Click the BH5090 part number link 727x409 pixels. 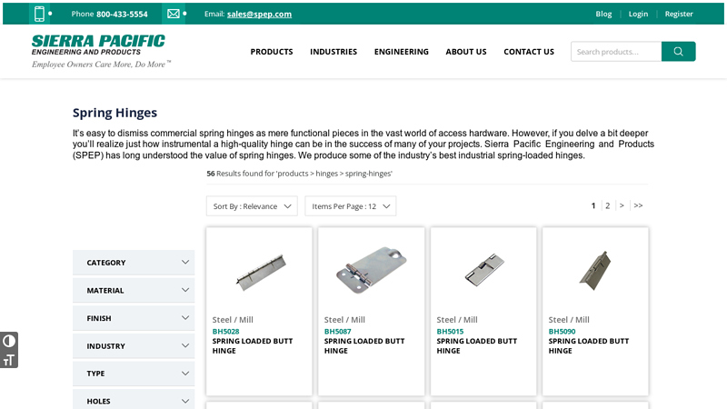pos(562,332)
